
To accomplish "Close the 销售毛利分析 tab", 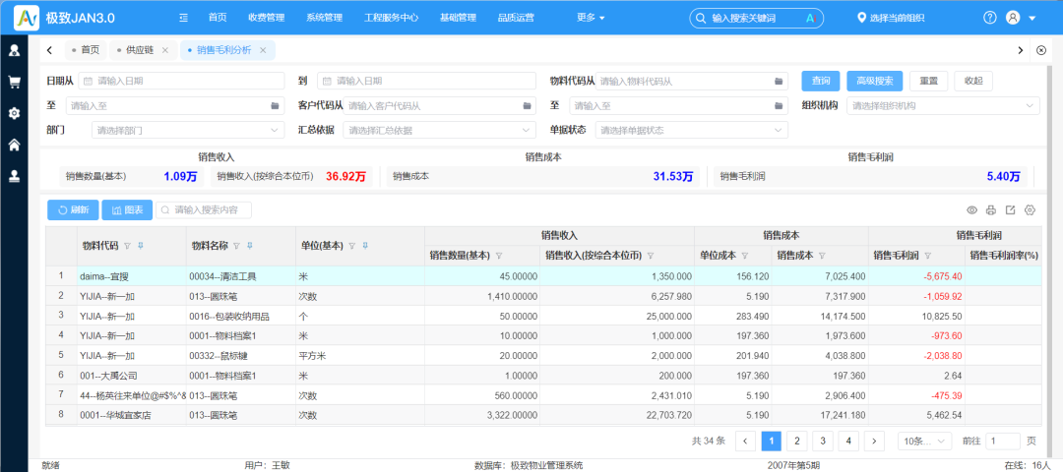I will click(x=263, y=50).
